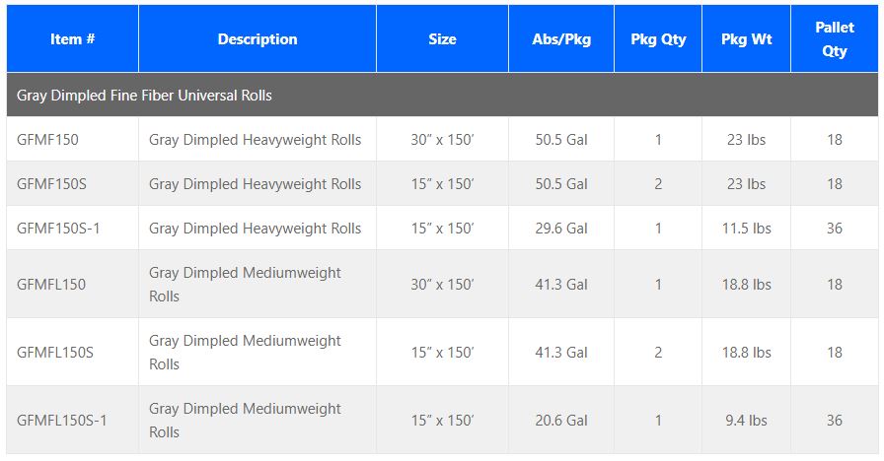
Task: Click item number GFMF150
Action: point(47,140)
